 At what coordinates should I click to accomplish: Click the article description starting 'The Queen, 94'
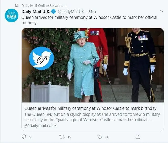92,117
